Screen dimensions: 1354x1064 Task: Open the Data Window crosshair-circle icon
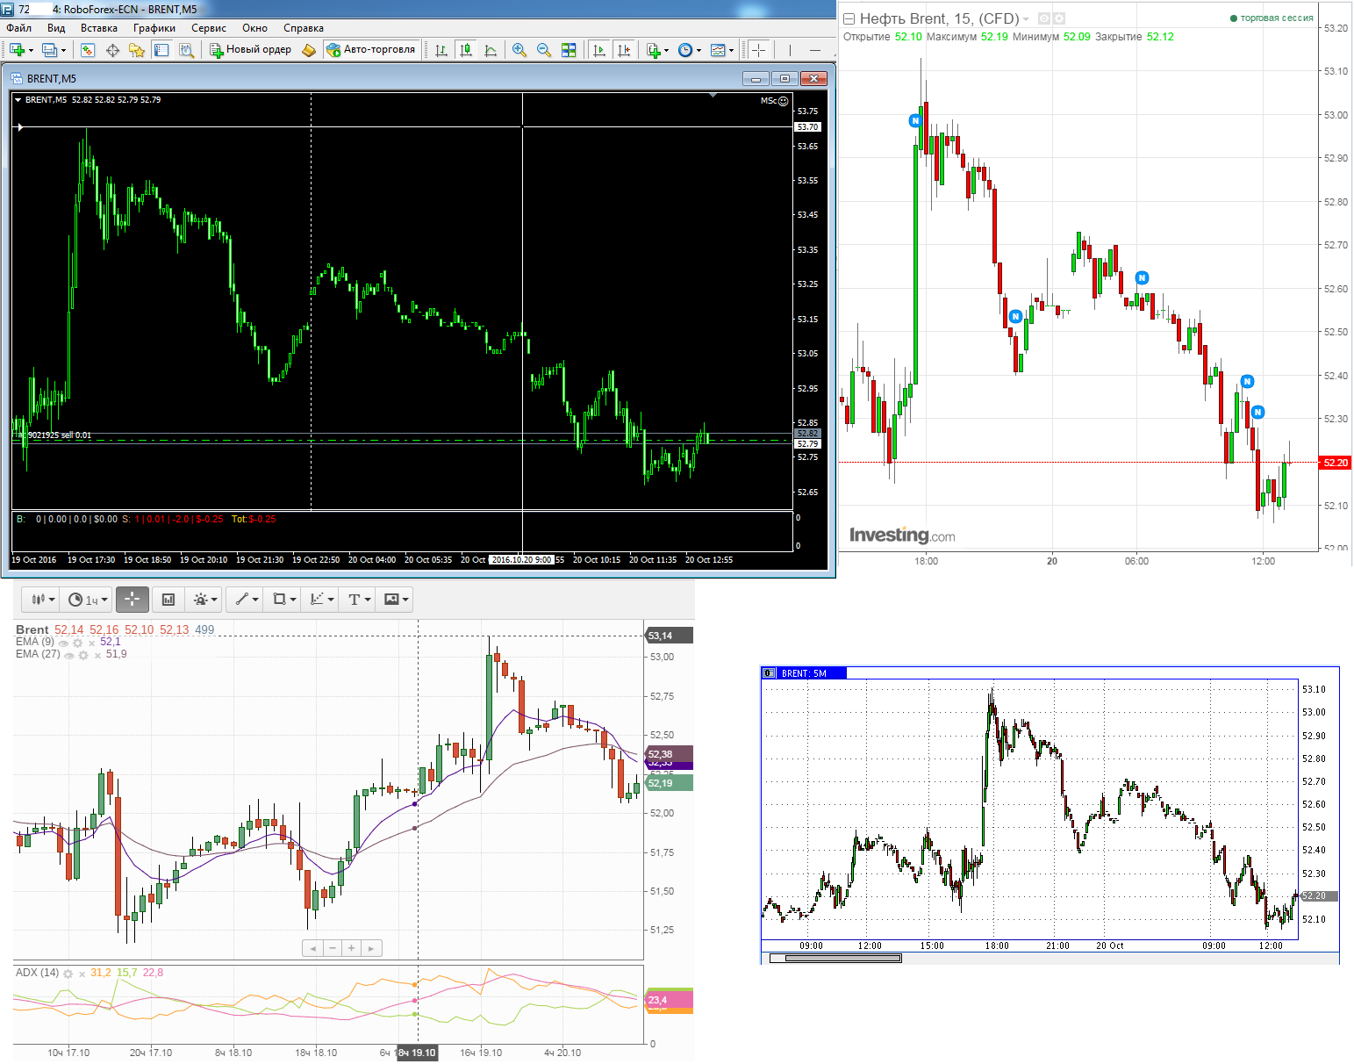pos(112,50)
